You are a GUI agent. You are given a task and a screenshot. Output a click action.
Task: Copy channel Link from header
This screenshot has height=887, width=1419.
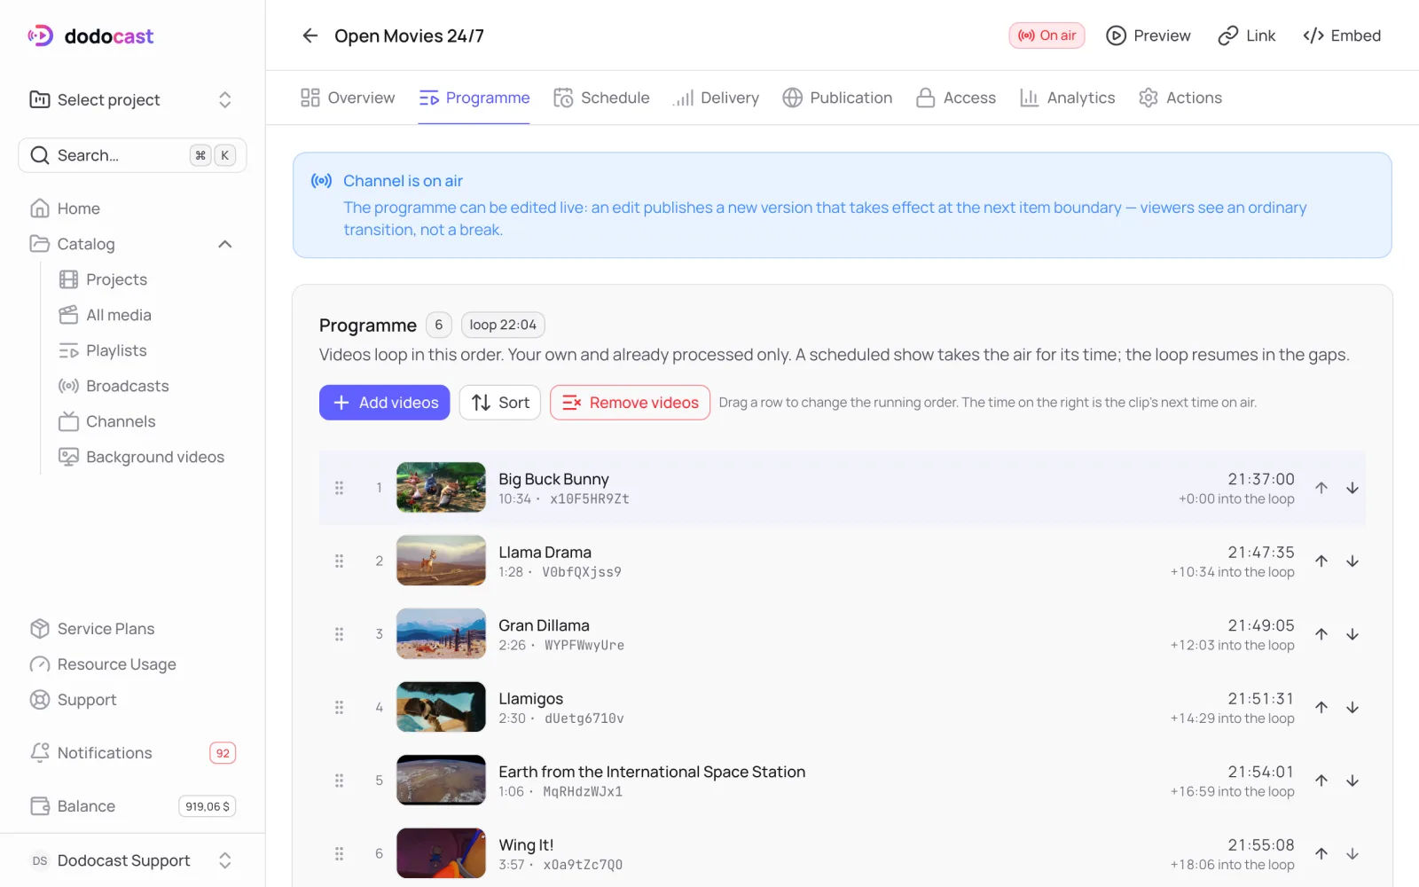point(1247,35)
